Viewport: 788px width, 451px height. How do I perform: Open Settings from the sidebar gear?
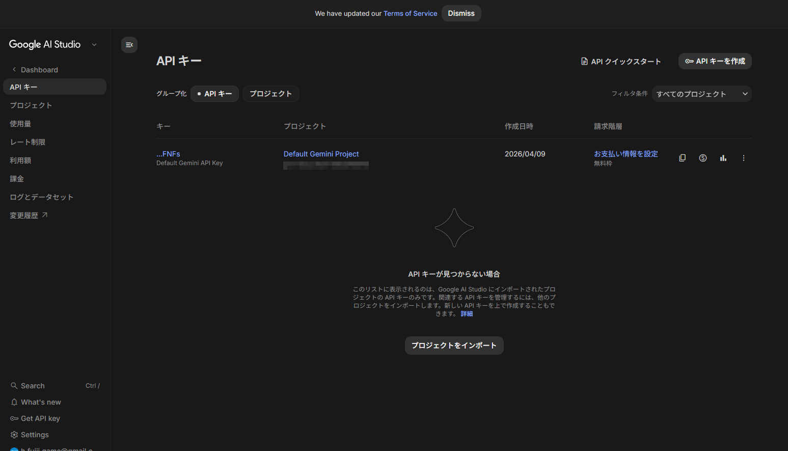tap(34, 434)
